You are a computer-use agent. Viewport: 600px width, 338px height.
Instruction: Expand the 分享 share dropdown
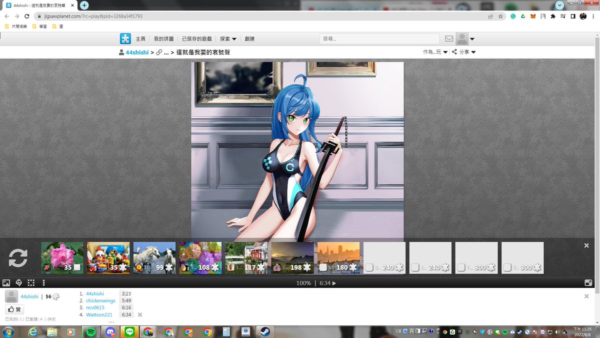pos(464,52)
